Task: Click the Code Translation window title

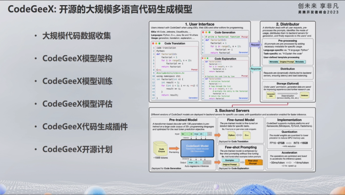Action: [175, 44]
